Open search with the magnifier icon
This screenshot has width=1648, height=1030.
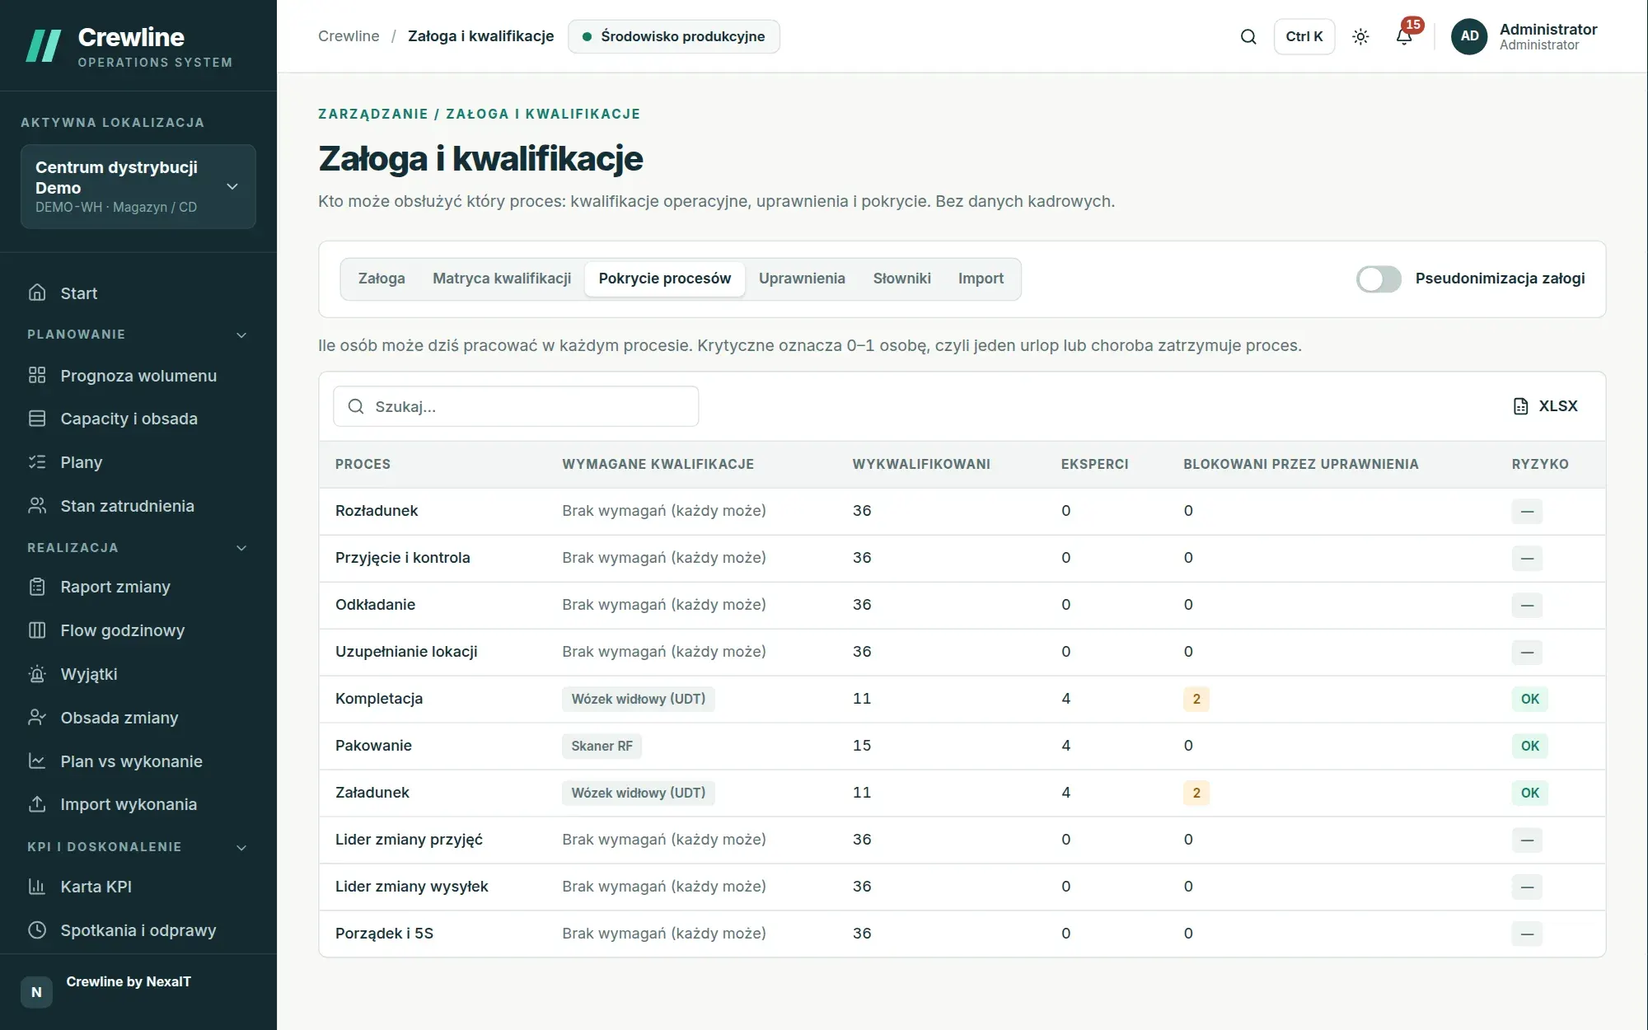[1248, 36]
